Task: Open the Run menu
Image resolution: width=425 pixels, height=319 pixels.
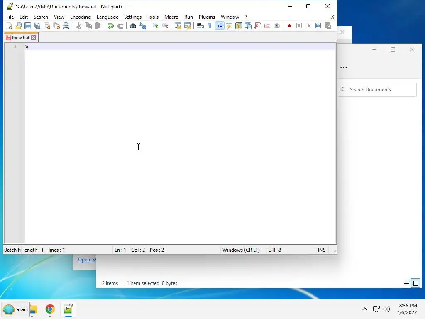Action: [189, 17]
